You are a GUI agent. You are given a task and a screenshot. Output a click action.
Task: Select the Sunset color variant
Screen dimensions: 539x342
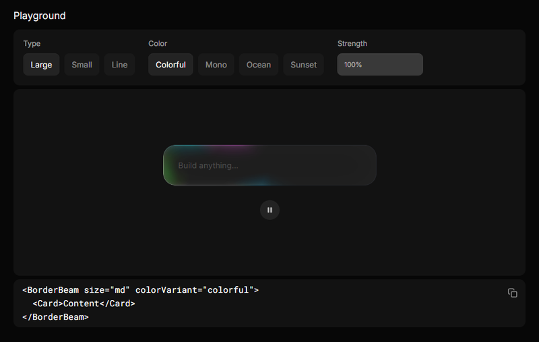(x=304, y=65)
